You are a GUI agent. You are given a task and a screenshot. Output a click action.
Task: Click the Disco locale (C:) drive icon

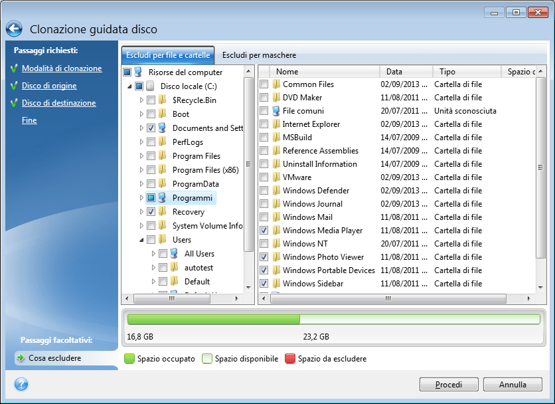pos(150,86)
